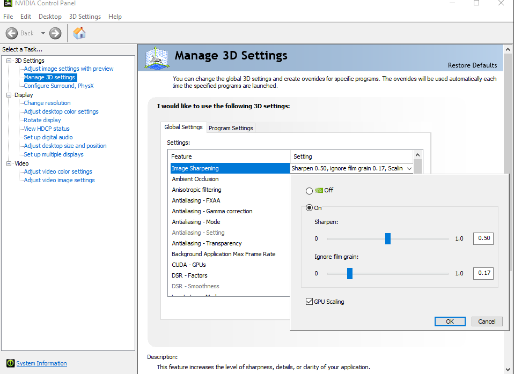Open Adjust desktop size and position
Screen dimensions: 514x374
tap(65, 146)
